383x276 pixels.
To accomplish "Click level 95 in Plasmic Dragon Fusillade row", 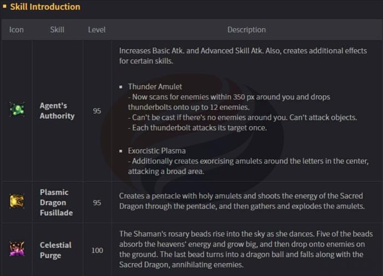I will click(x=97, y=202).
